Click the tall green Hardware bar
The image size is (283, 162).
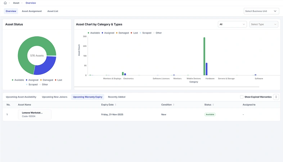204,56
